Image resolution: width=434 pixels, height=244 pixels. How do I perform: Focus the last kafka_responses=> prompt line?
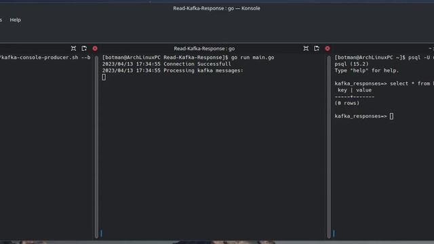(364, 116)
